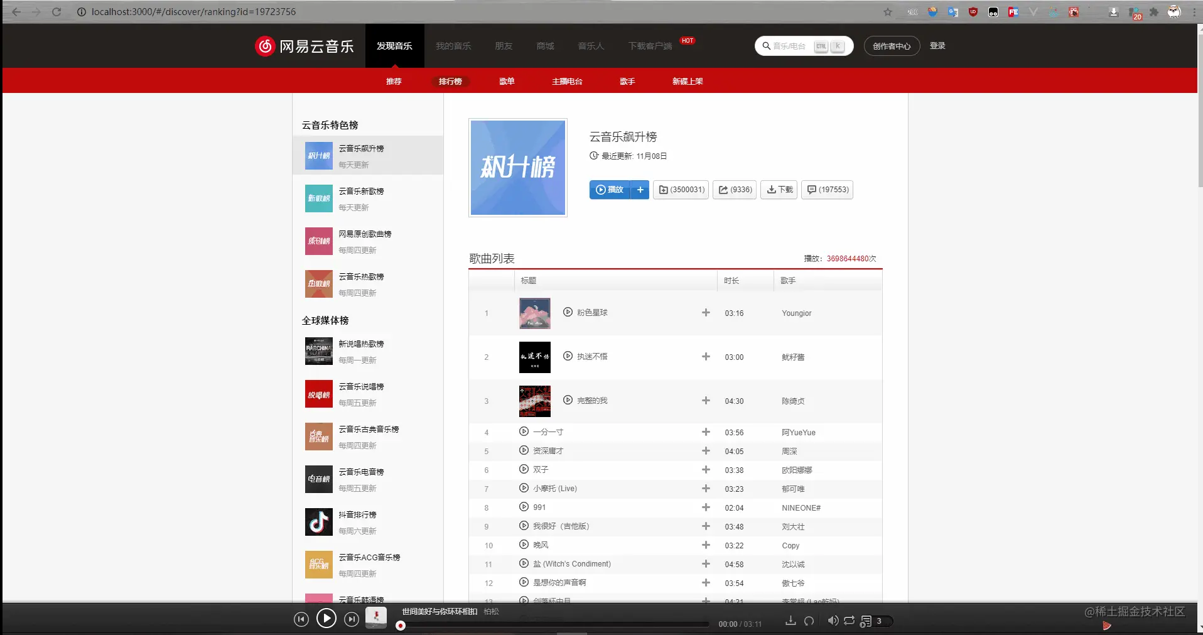Click the share button showing 9336
Screen dimensions: 1203x635
click(x=735, y=190)
